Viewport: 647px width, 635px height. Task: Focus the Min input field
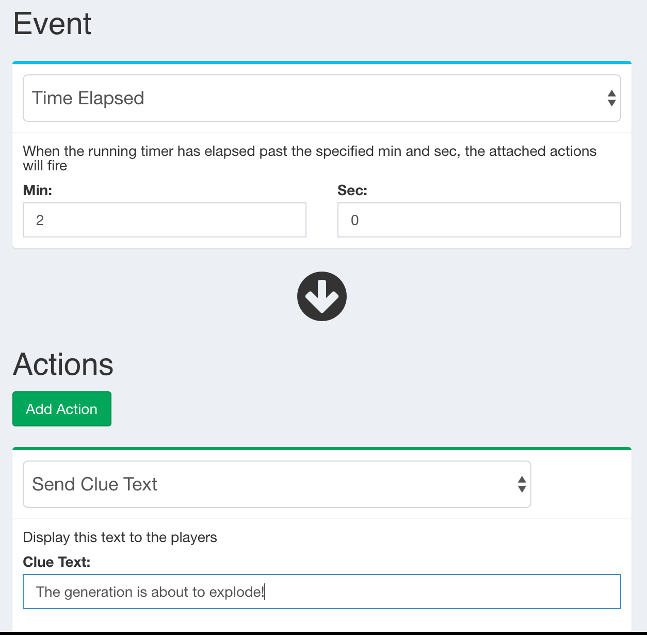click(x=165, y=220)
